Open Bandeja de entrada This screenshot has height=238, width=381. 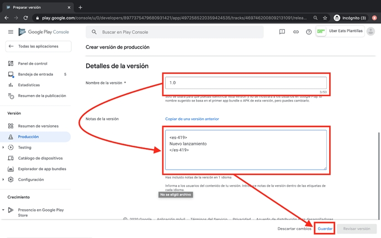(35, 74)
